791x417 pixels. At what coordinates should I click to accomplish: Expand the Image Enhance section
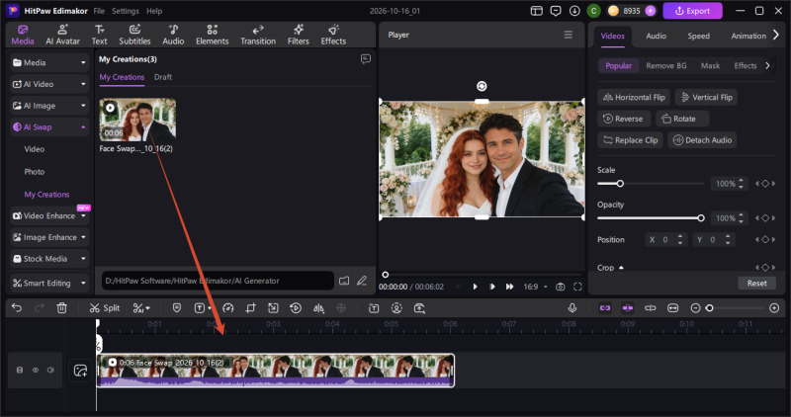(x=49, y=237)
